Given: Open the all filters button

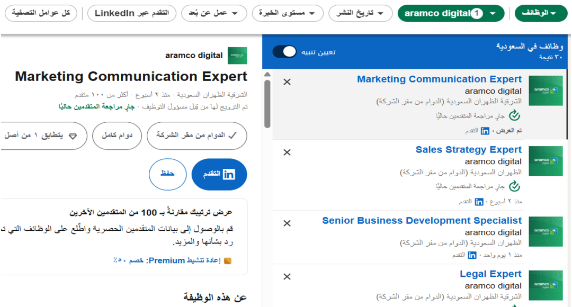Looking at the screenshot, I should point(41,13).
